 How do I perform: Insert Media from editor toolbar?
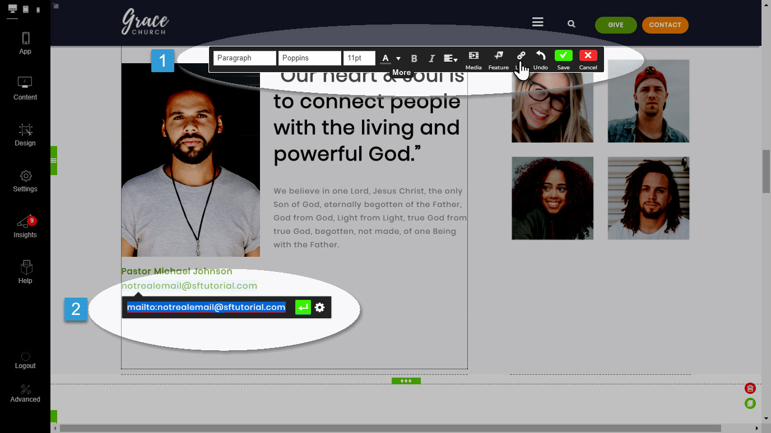[x=473, y=60]
